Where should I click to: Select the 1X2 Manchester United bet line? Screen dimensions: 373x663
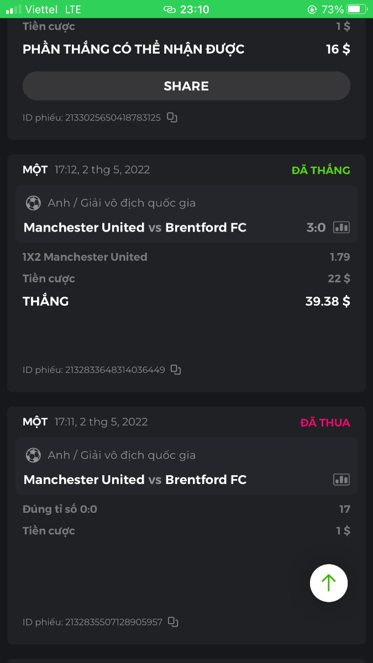(x=85, y=257)
